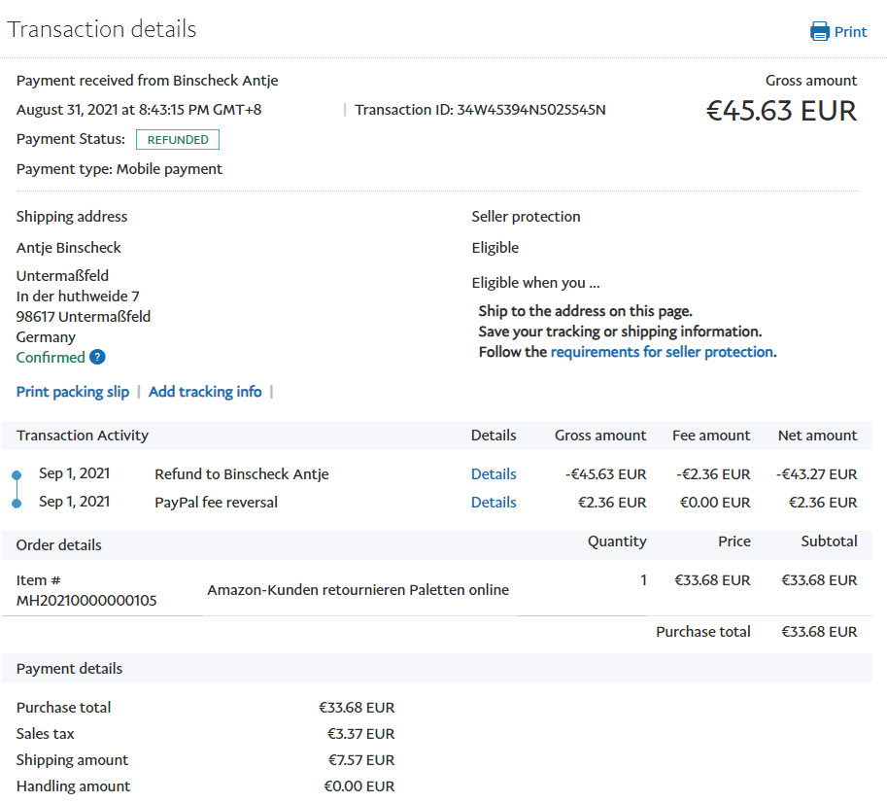This screenshot has height=803, width=887.
Task: Click the printer icon at top right
Action: 820,31
